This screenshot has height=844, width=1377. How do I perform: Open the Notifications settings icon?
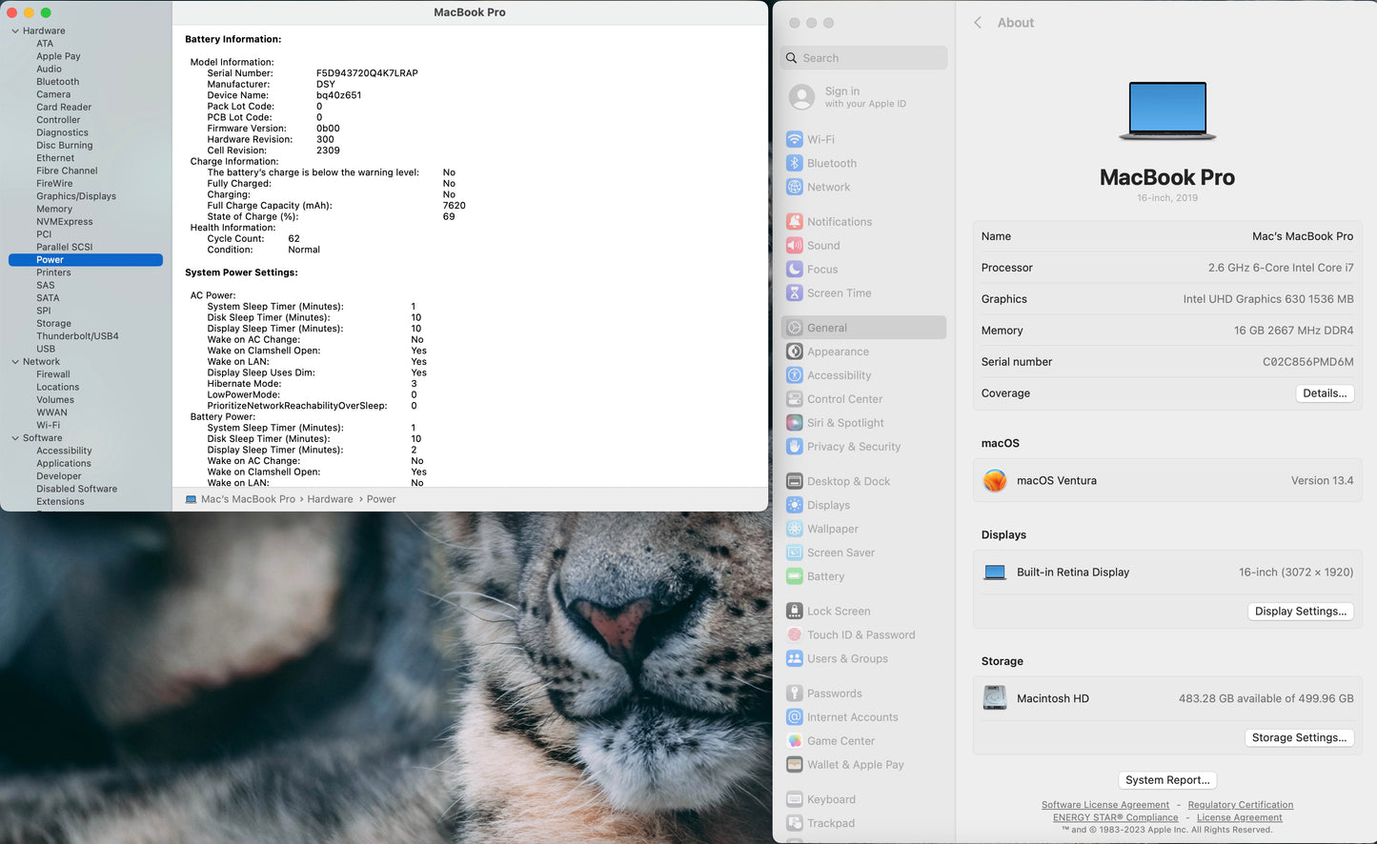pos(794,222)
